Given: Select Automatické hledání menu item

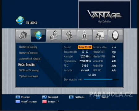Looking at the screenshot, I should [x=30, y=59].
